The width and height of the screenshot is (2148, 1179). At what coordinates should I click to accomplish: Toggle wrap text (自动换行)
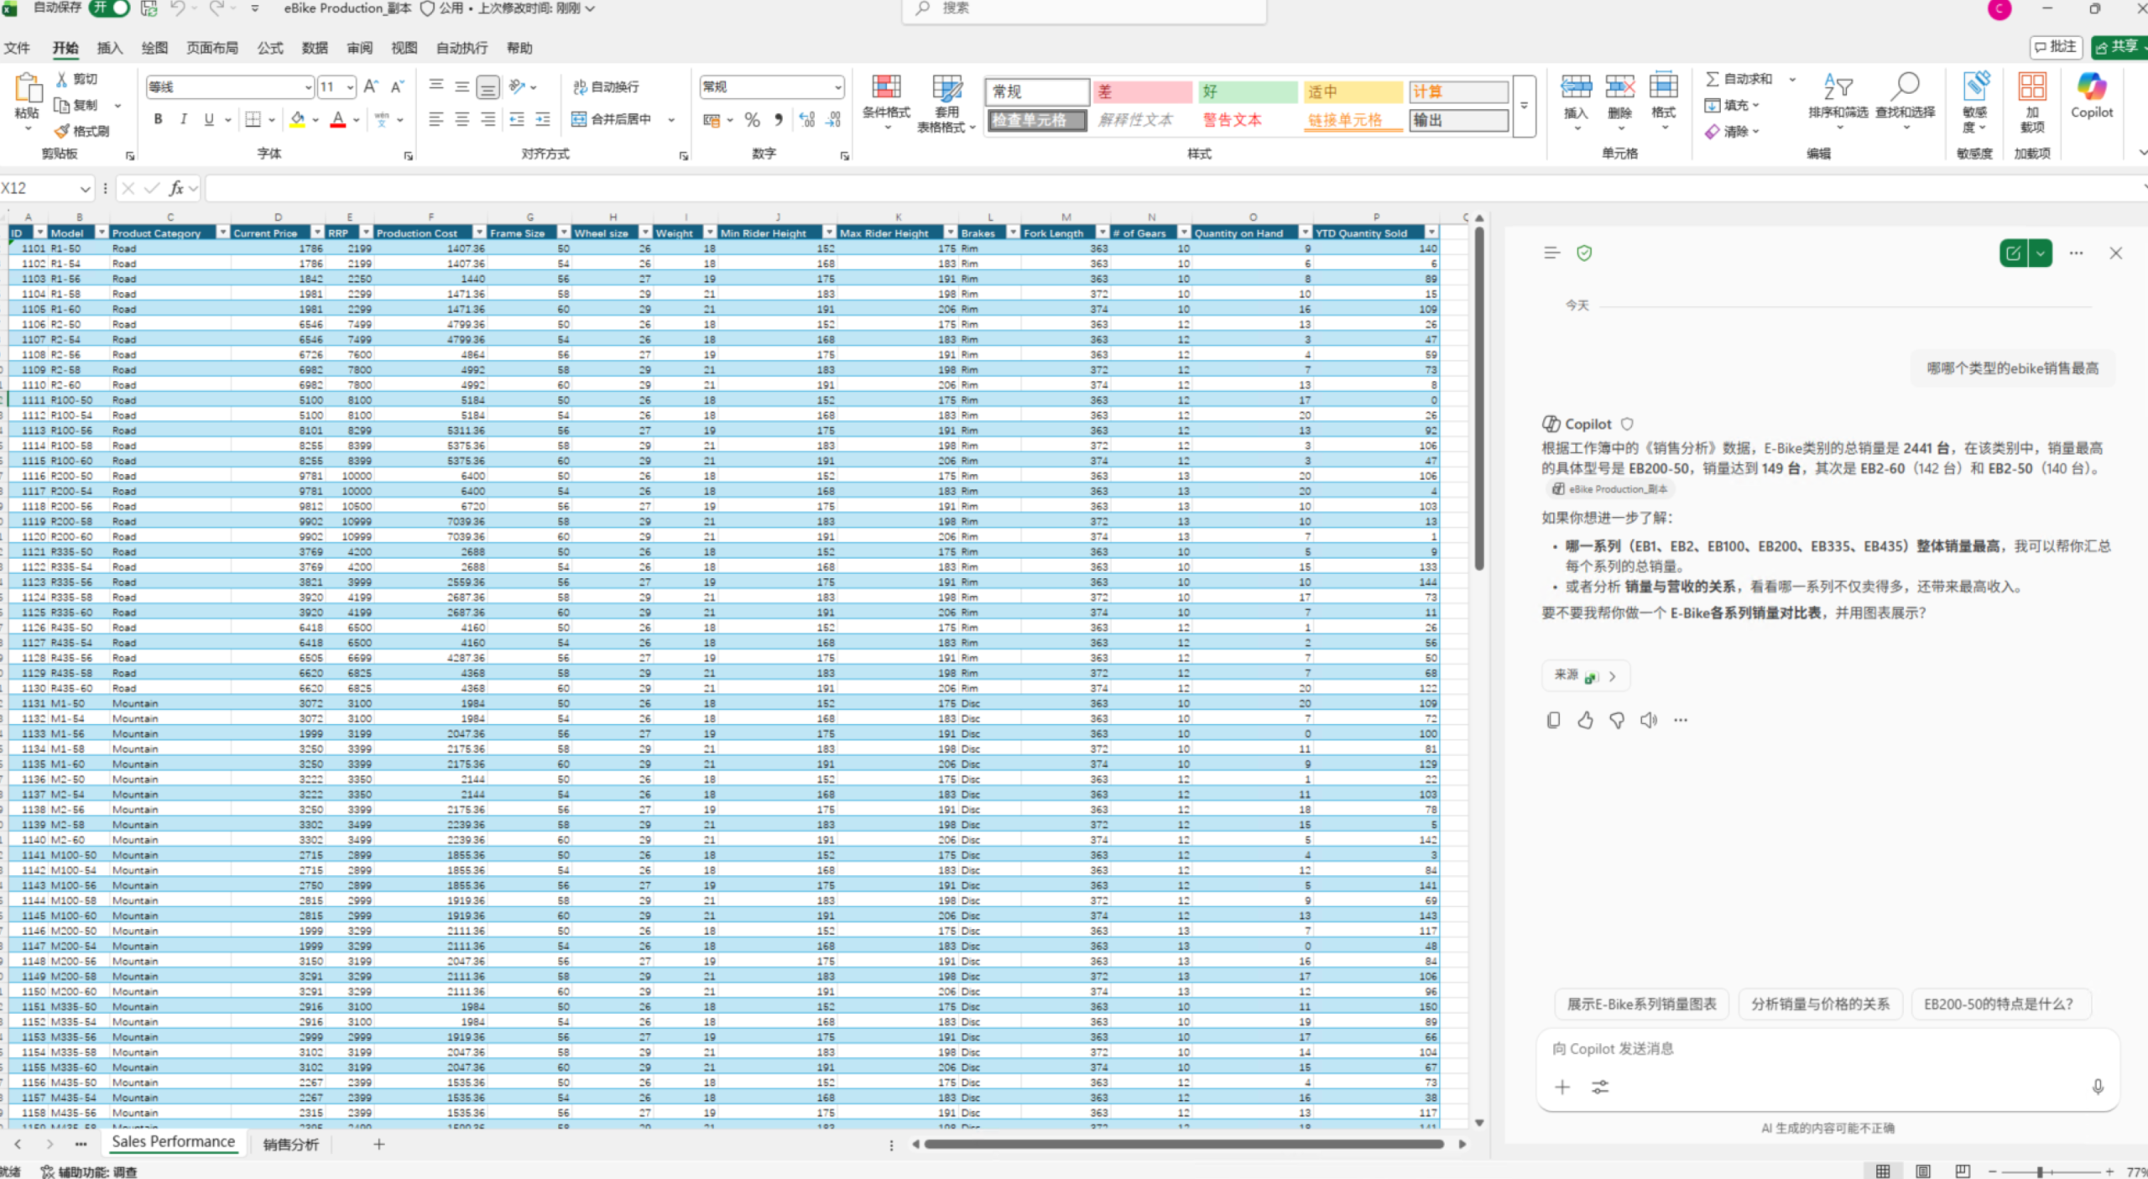tap(606, 86)
